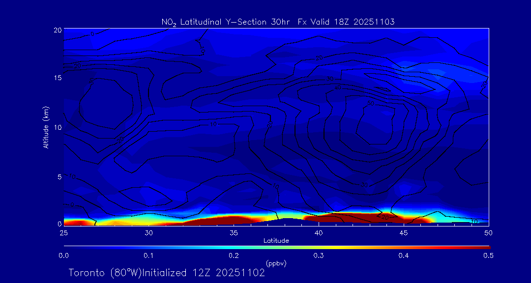Click the 'Latitude' horizontal axis label

(x=276, y=241)
